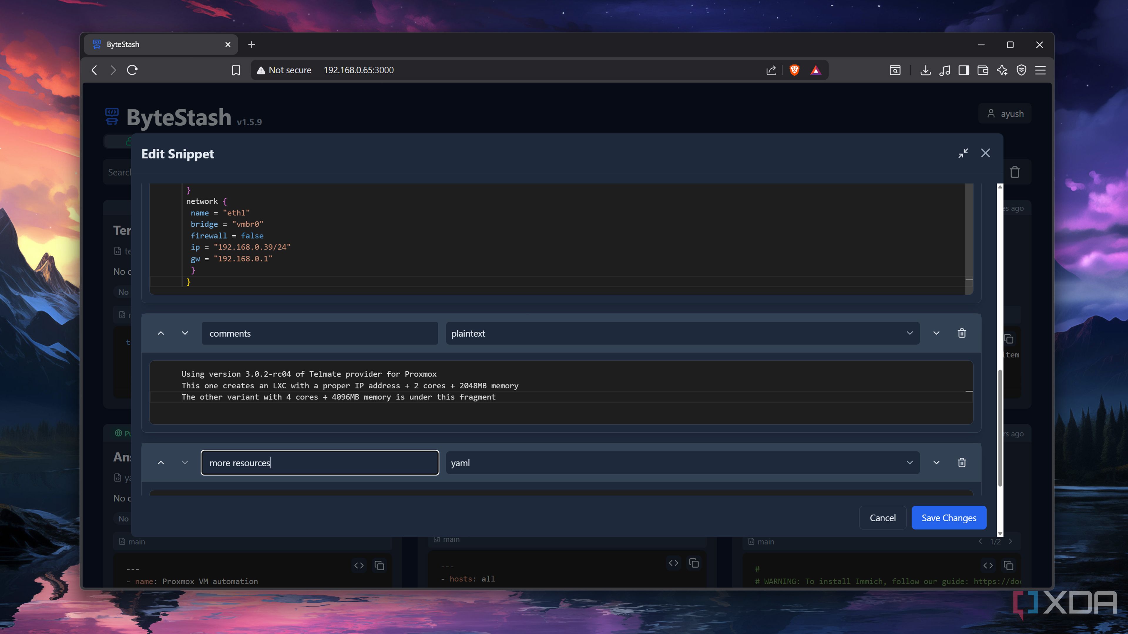Screen dimensions: 1128x634
Task: Collapse the comments fragment
Action: click(936, 333)
